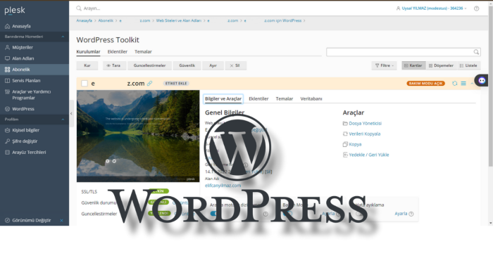Viewport: 493px width, 277px height.
Task: Click the search magnifier in toolkit filter
Action: [476, 52]
